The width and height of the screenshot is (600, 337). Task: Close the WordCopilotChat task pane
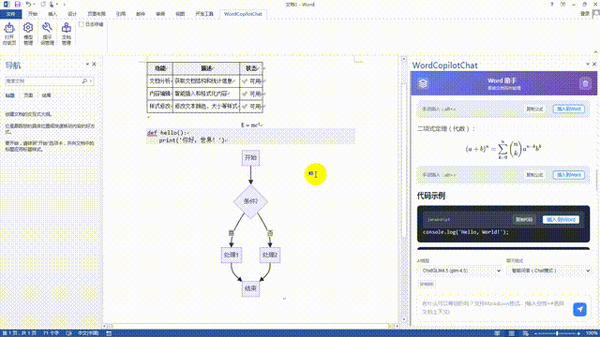(x=594, y=65)
